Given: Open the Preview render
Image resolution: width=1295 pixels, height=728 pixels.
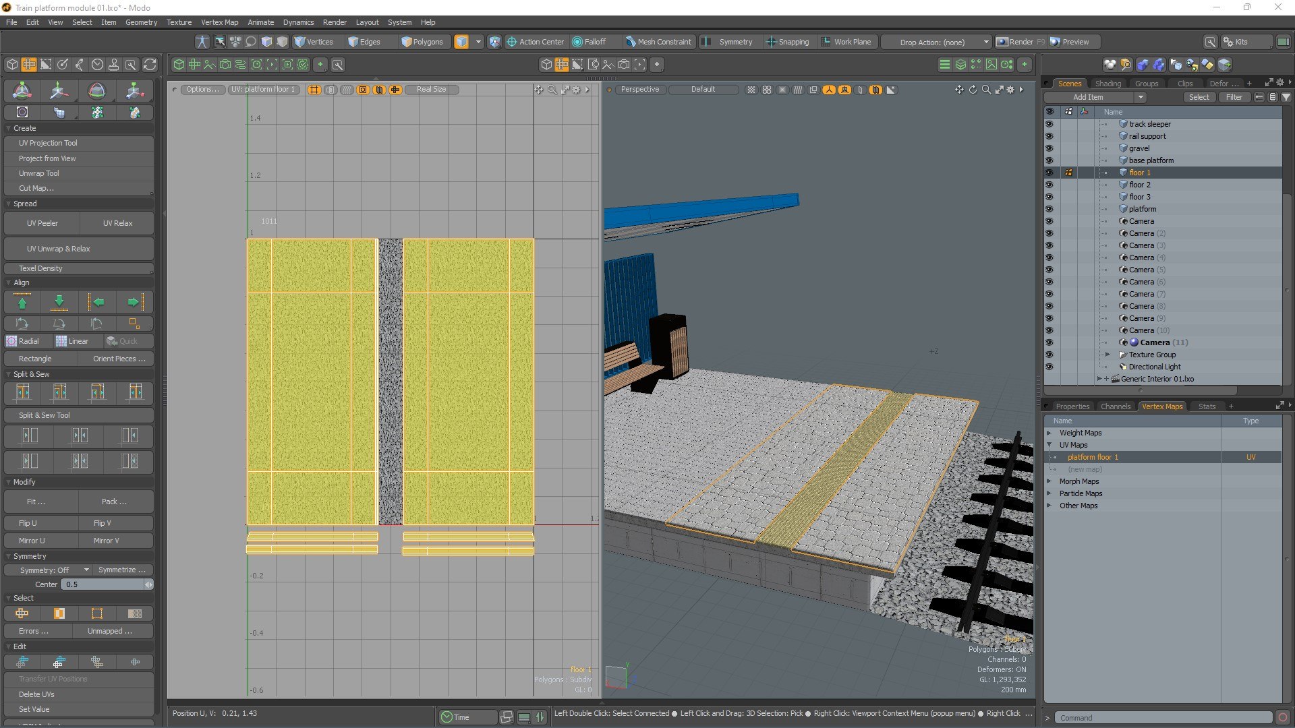Looking at the screenshot, I should click(1070, 42).
